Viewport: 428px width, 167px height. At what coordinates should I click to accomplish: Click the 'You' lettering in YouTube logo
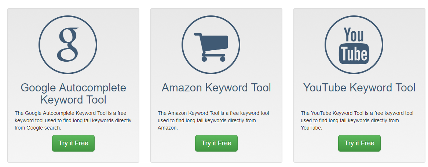pos(354,35)
